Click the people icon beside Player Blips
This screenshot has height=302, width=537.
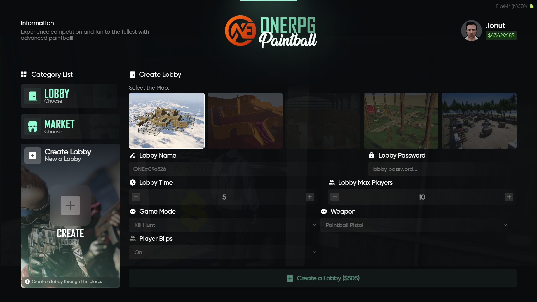[x=133, y=238]
